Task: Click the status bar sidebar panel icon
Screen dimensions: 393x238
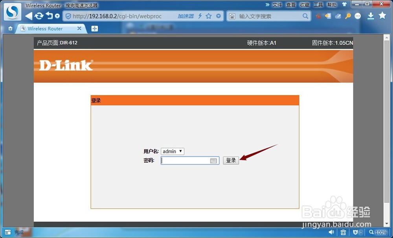Action: 8,233
